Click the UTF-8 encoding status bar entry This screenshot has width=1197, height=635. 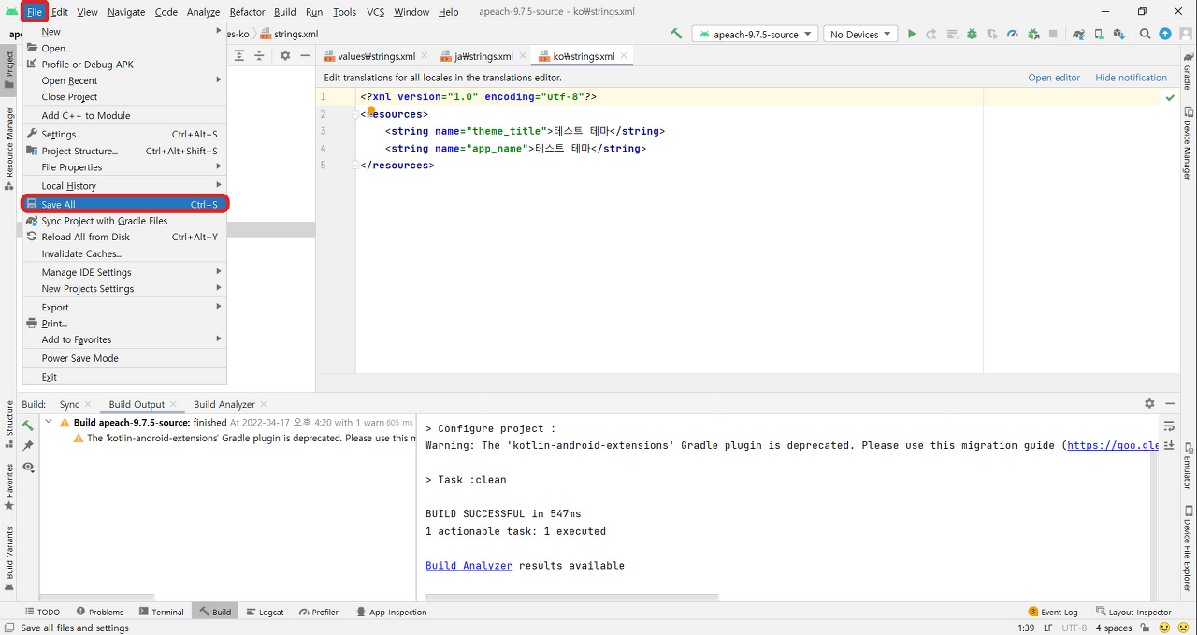[x=1074, y=628]
